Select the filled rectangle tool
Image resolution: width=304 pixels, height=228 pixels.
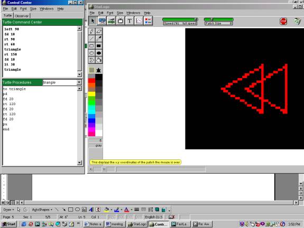(x=99, y=46)
